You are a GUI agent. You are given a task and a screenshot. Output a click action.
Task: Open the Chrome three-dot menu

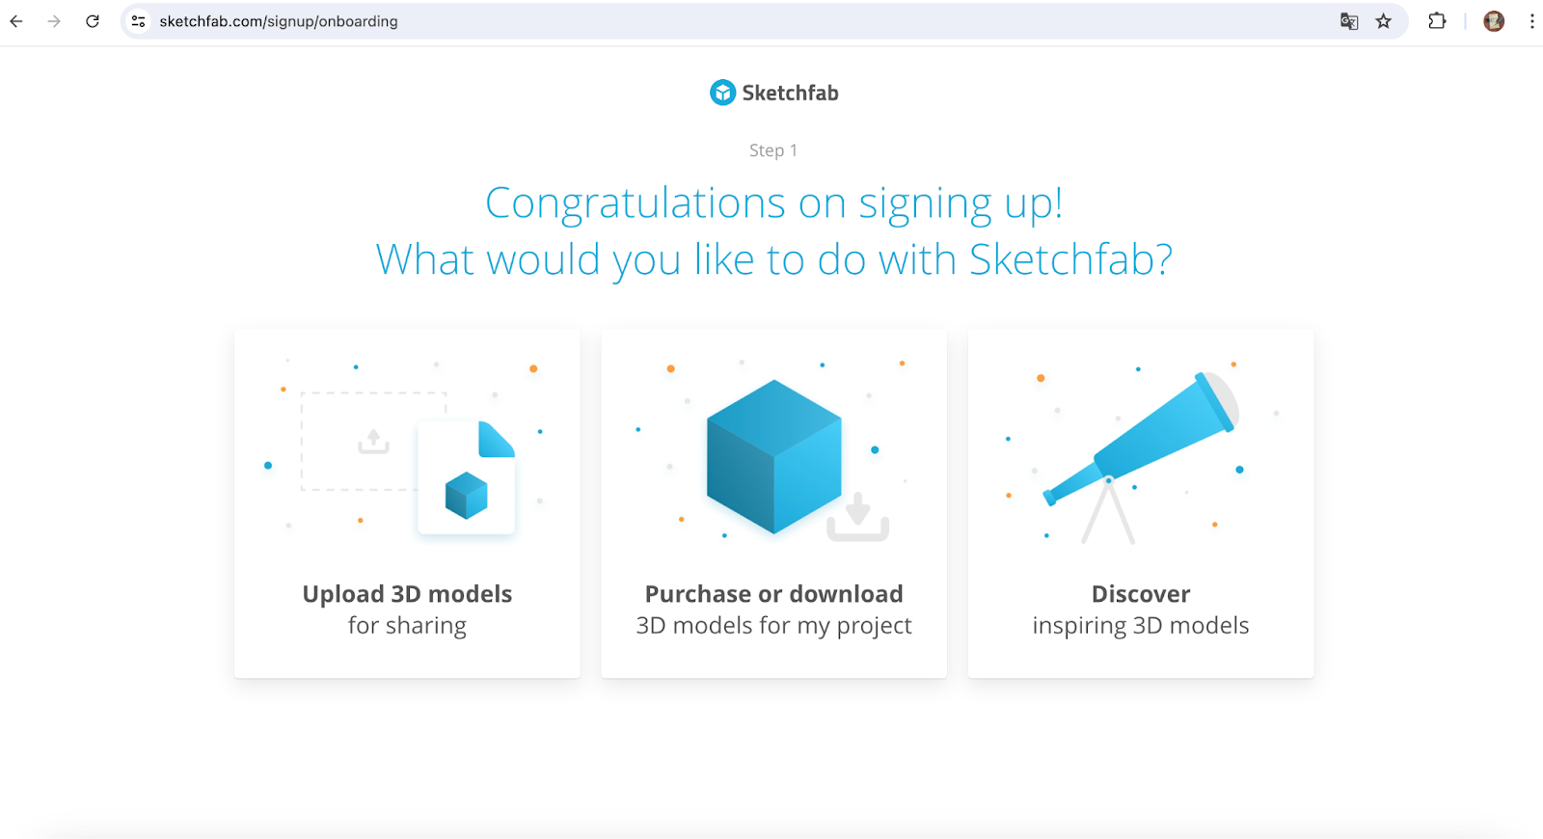(1531, 21)
